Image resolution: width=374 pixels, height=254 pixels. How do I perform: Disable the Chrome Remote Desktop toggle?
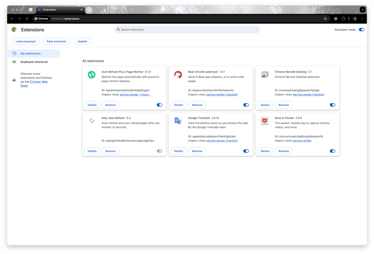click(332, 105)
